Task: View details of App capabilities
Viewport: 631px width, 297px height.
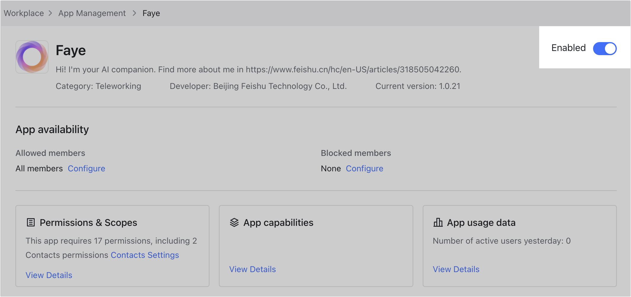Action: [x=252, y=269]
